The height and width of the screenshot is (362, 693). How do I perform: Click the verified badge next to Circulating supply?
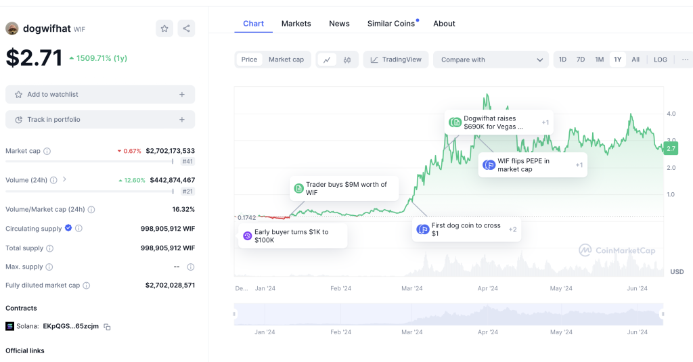click(68, 228)
